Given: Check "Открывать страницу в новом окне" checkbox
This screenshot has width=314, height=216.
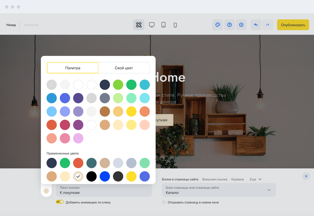Looking at the screenshot, I should click(164, 202).
